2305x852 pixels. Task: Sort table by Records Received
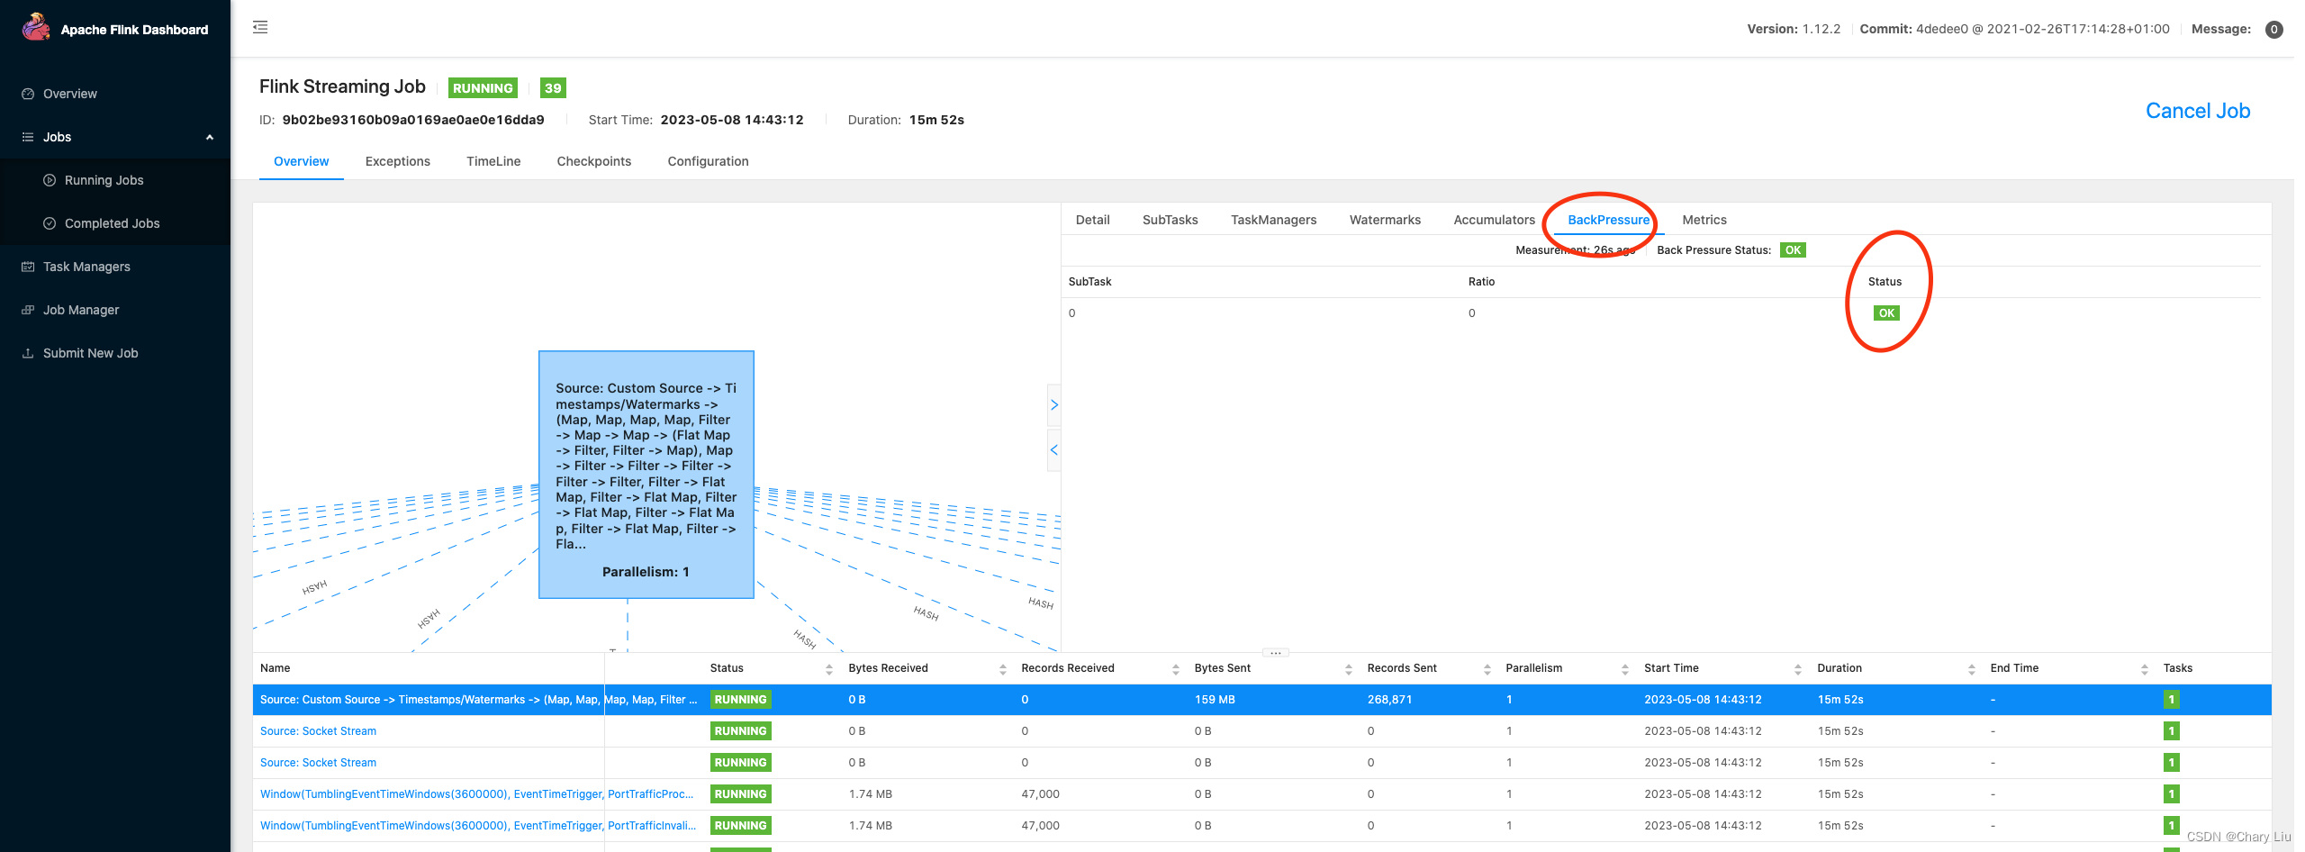coord(1175,669)
